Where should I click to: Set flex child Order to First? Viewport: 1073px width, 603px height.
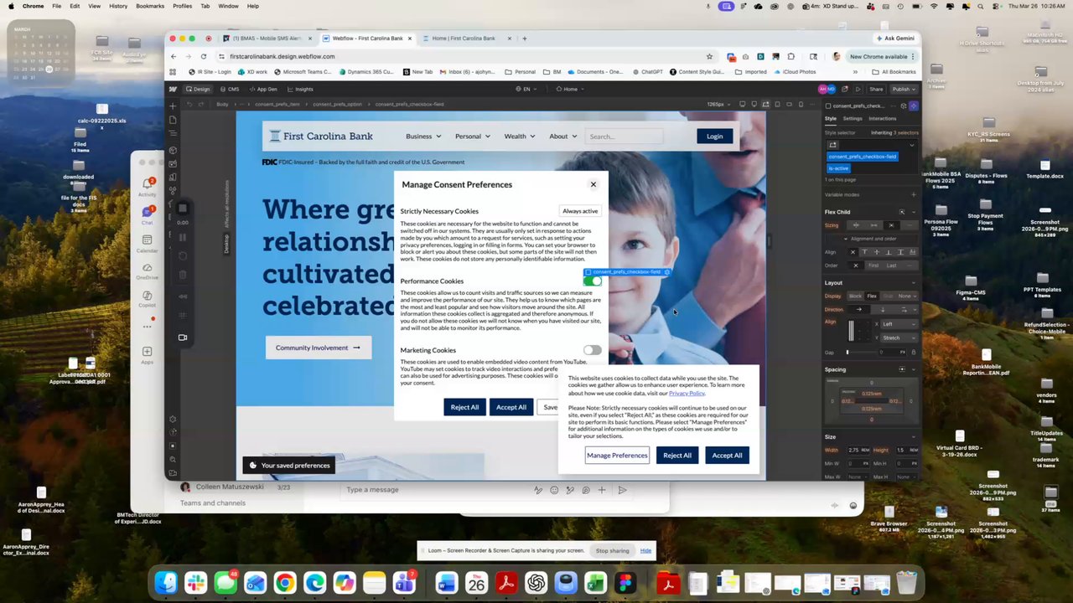pos(873,265)
